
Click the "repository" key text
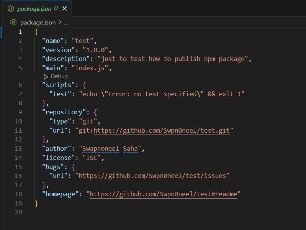[64, 112]
